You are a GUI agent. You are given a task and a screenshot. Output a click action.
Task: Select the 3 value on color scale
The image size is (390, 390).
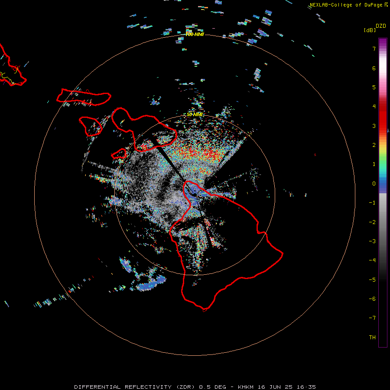point(374,126)
